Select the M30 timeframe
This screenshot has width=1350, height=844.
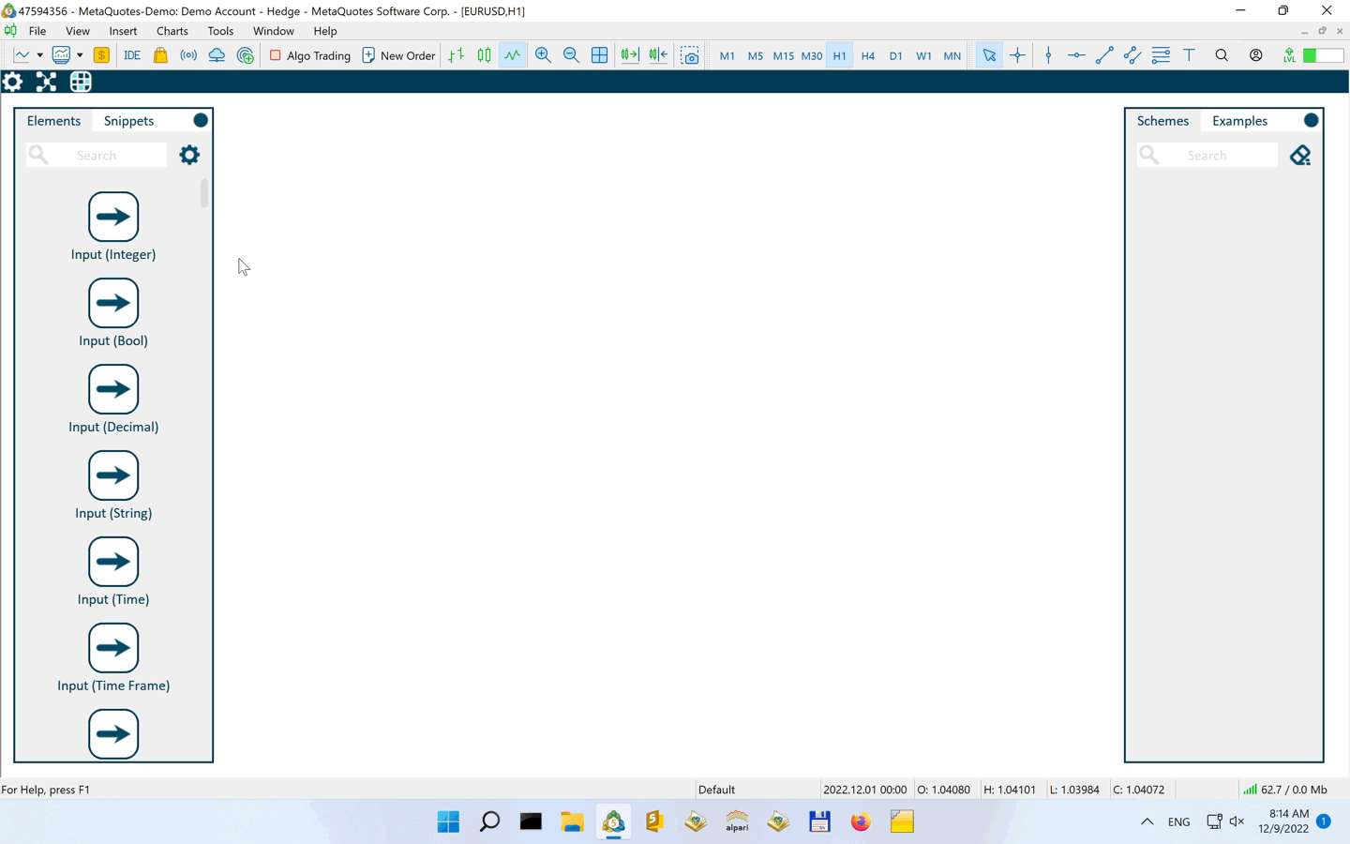812,55
